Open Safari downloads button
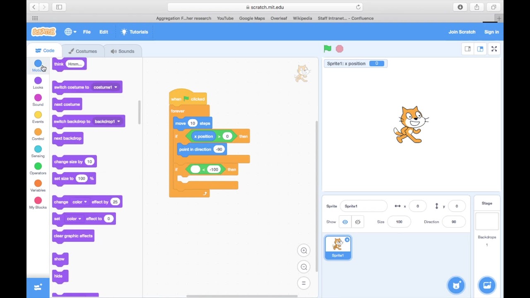 tap(460, 7)
